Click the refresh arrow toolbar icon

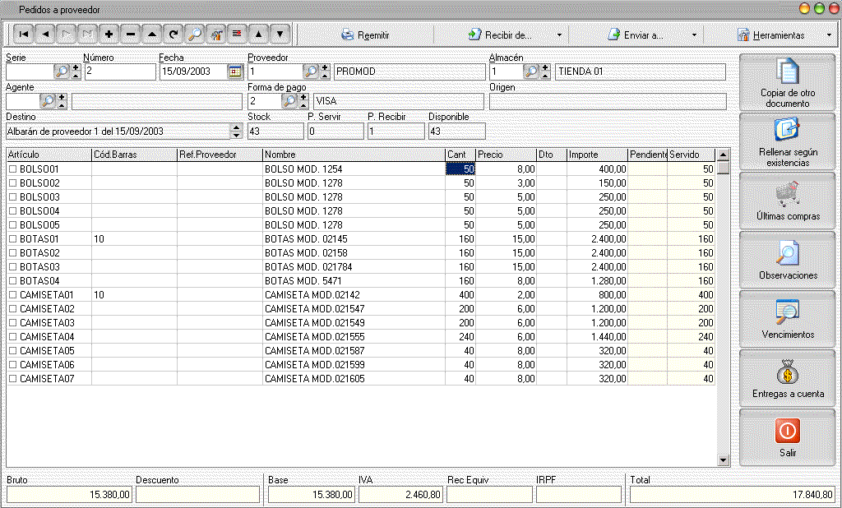[x=173, y=35]
